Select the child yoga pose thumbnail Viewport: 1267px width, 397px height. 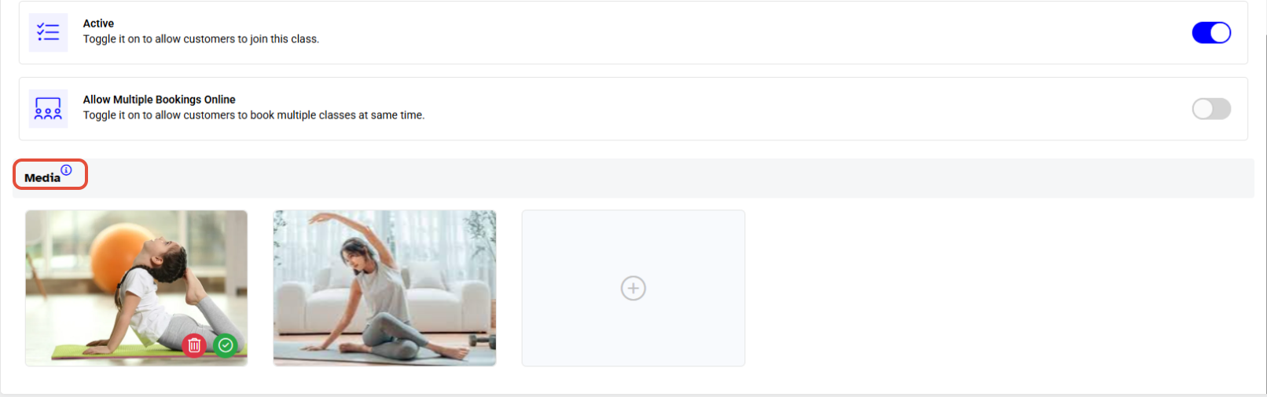coord(136,288)
